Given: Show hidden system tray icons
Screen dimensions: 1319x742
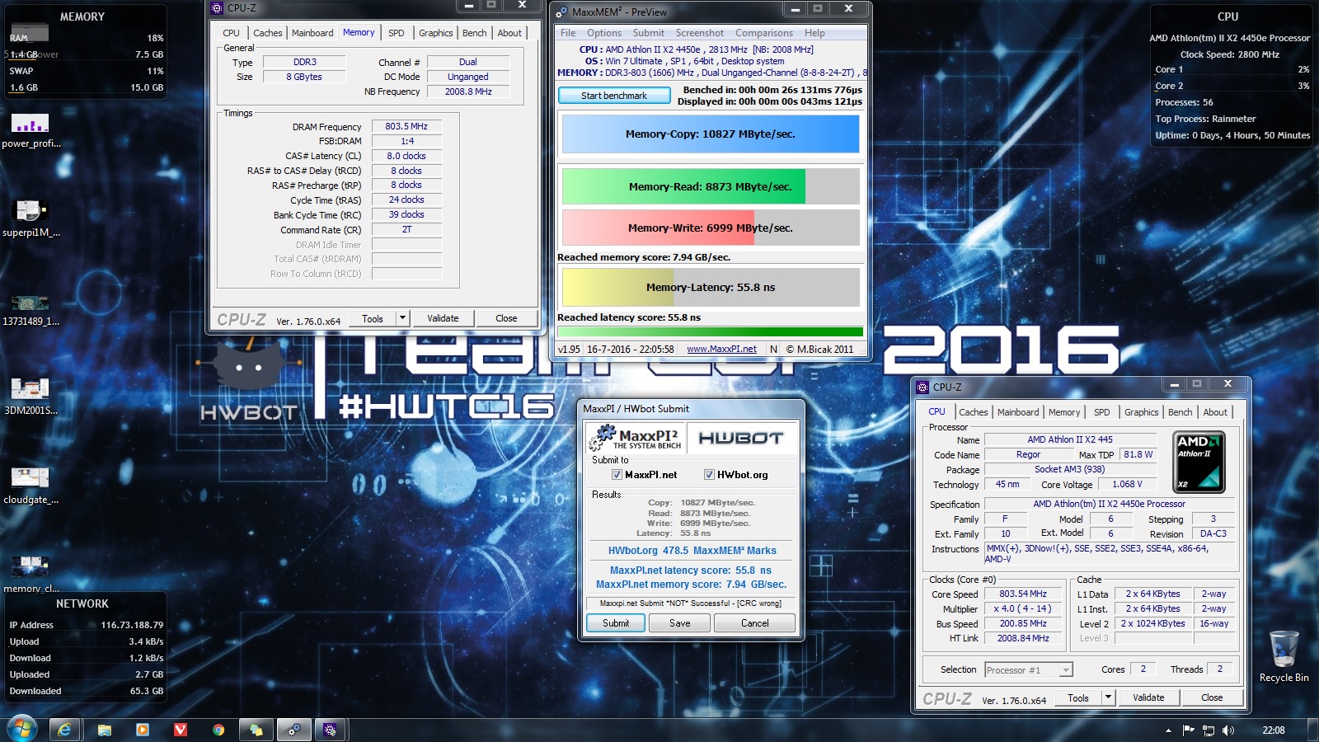Looking at the screenshot, I should 1168,730.
